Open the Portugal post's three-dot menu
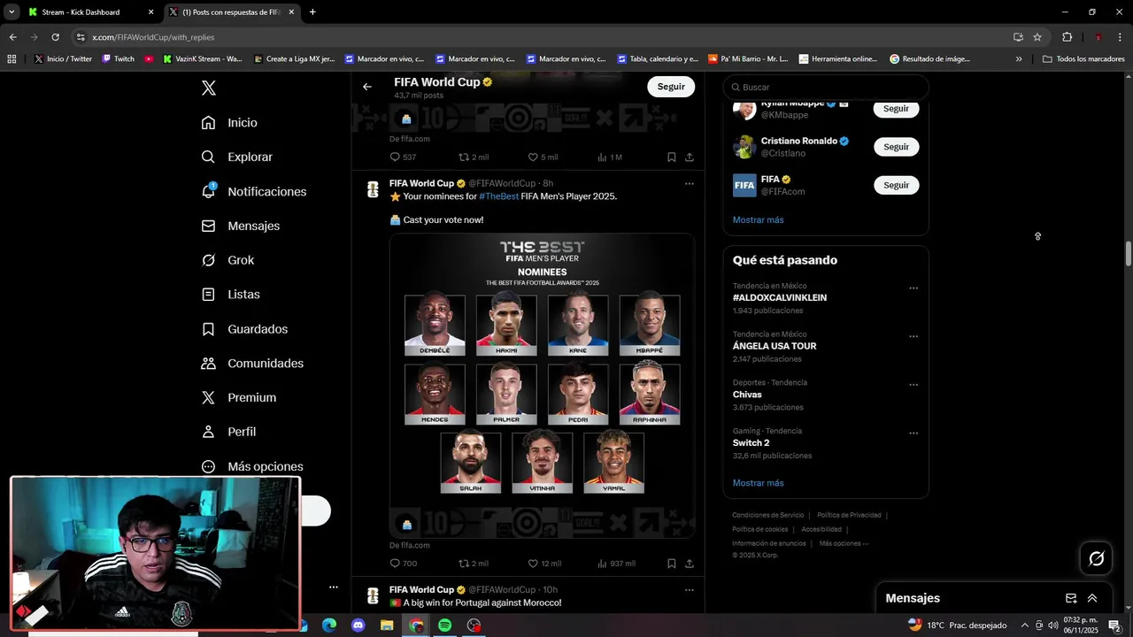The height and width of the screenshot is (637, 1133). click(689, 590)
